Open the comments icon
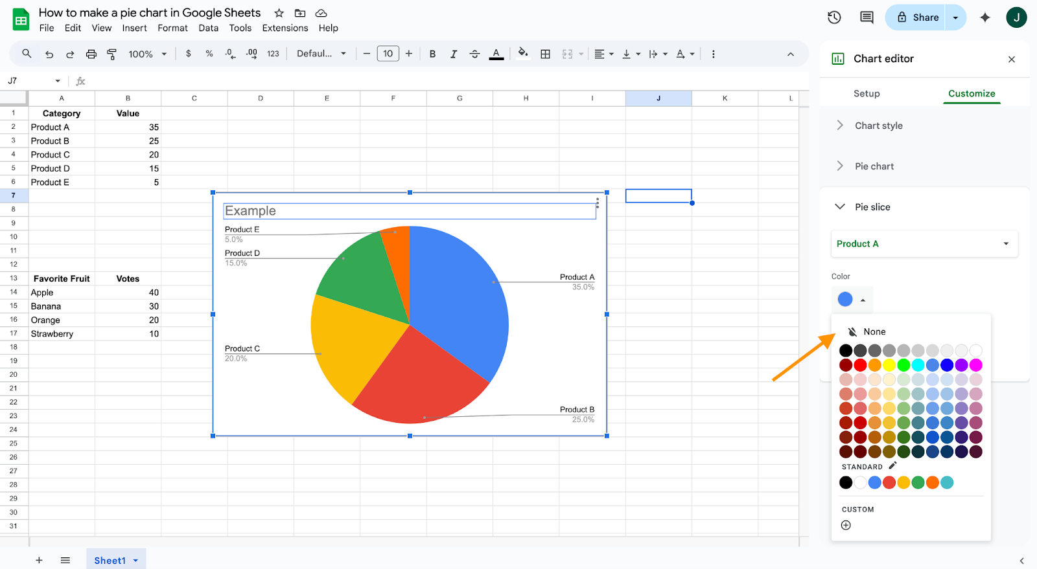Image resolution: width=1037 pixels, height=569 pixels. pyautogui.click(x=867, y=17)
